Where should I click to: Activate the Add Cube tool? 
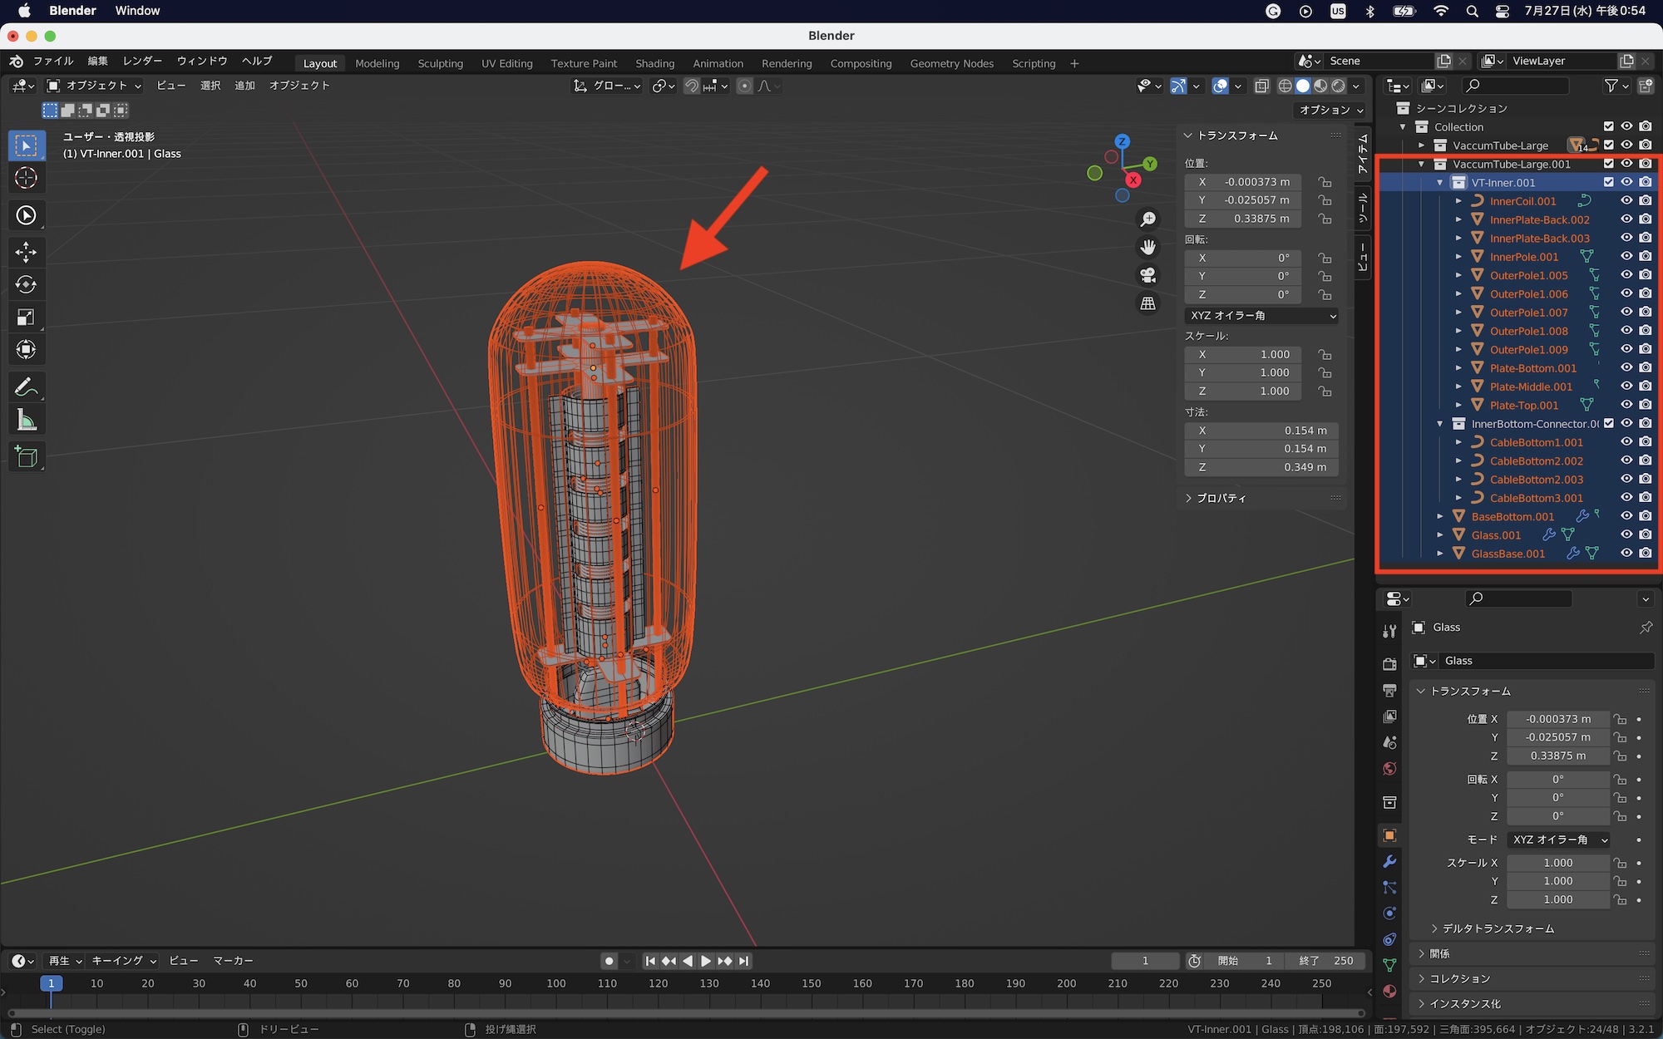26,456
